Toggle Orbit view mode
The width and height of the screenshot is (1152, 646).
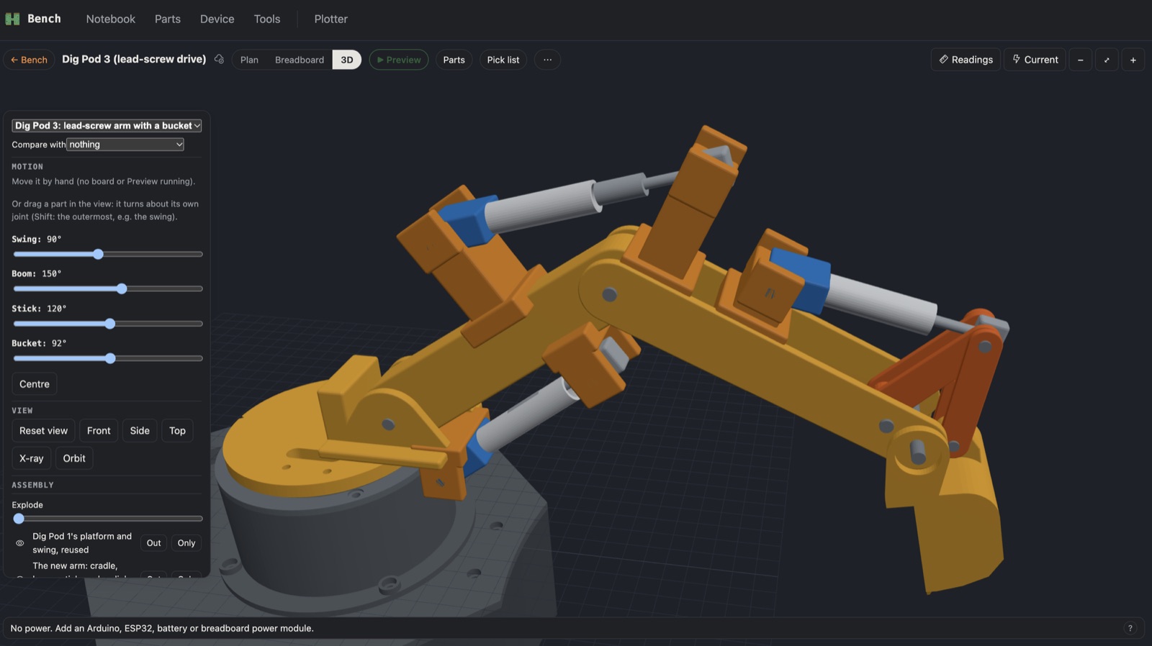74,458
